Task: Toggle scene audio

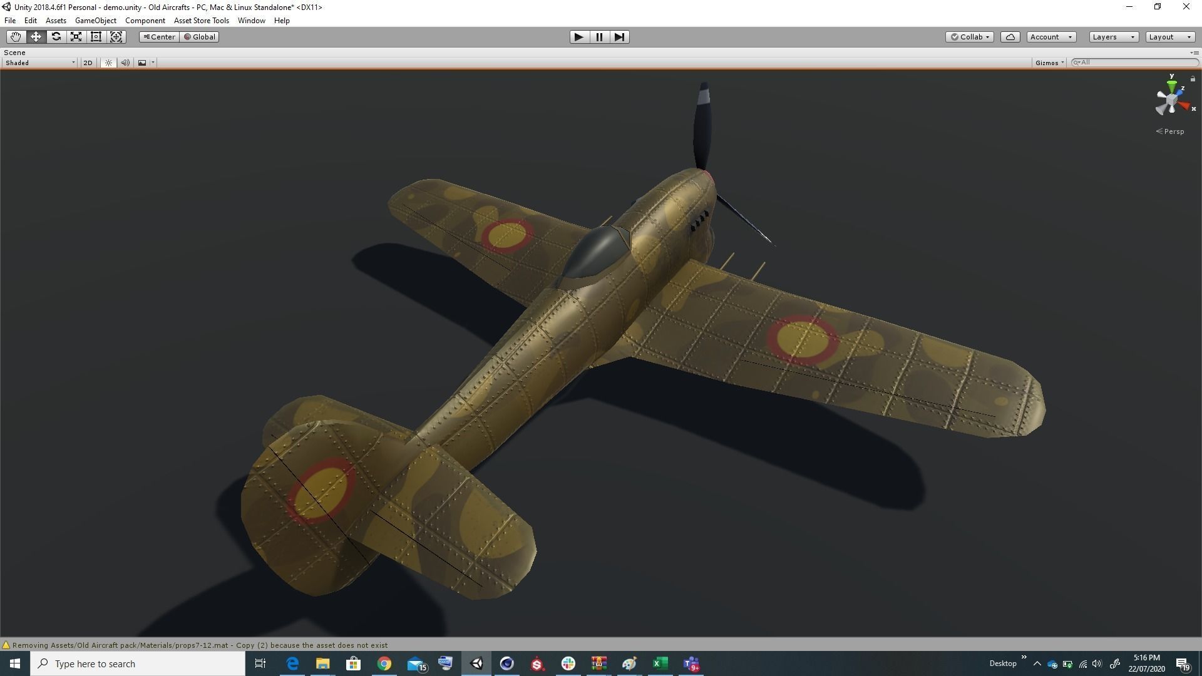Action: [125, 63]
